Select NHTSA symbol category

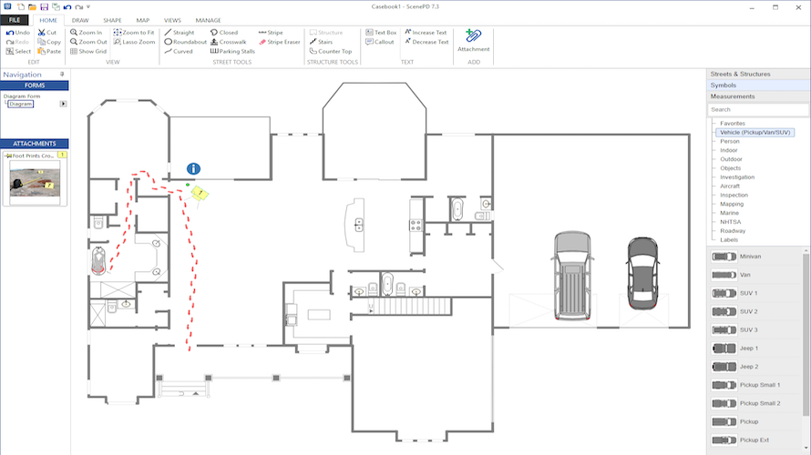[730, 222]
